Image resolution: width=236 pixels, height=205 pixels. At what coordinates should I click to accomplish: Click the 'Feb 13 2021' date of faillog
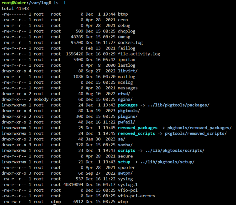click(100, 48)
